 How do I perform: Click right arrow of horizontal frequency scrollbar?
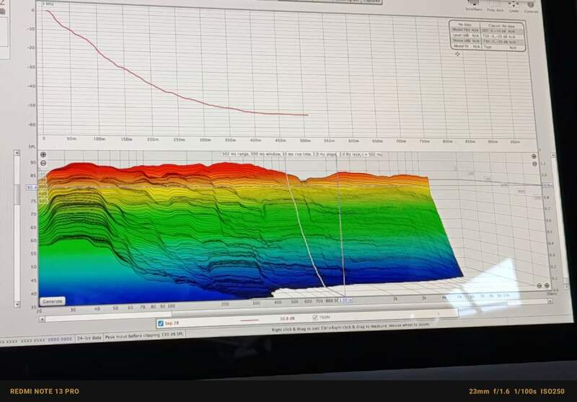click(550, 301)
